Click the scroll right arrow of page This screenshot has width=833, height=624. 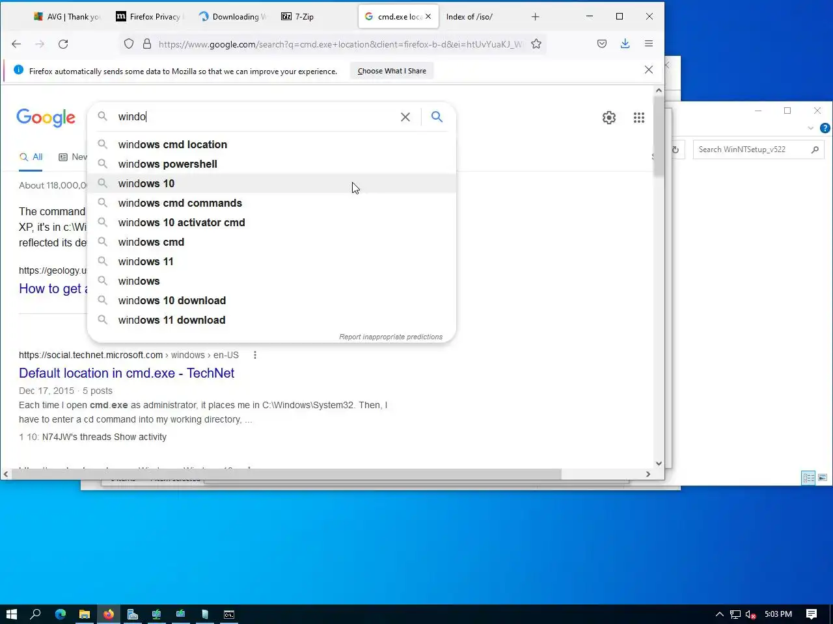pyautogui.click(x=648, y=474)
